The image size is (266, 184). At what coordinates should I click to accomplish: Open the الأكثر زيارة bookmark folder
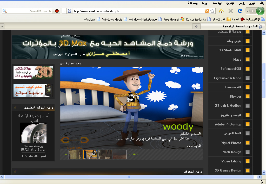(x=256, y=19)
